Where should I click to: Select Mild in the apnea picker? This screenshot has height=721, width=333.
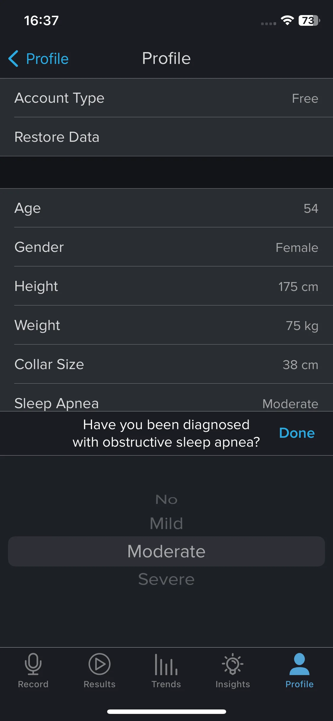tap(166, 523)
